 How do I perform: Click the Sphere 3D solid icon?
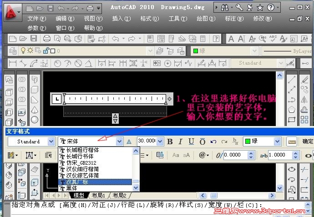(x=35, y=120)
